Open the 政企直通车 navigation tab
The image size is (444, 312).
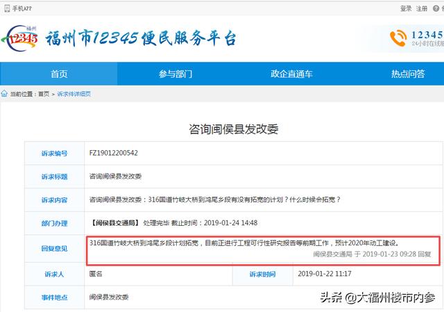[290, 74]
